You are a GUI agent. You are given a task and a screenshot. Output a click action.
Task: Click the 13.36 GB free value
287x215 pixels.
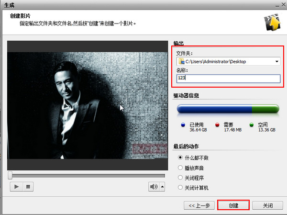point(267,130)
